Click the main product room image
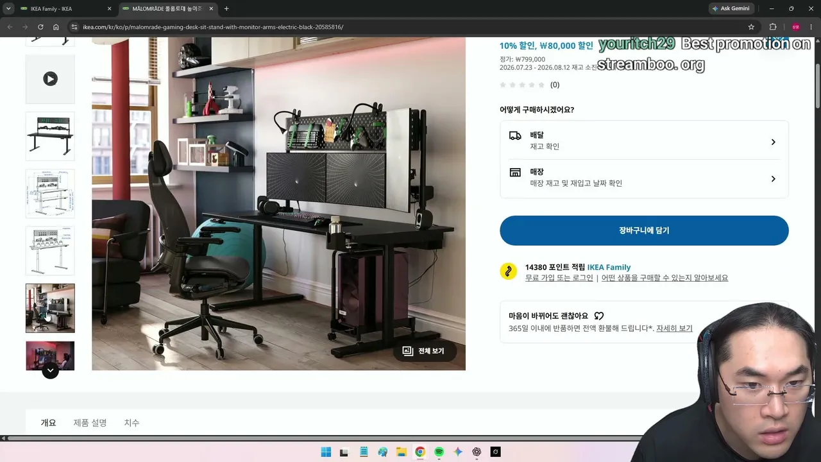Image resolution: width=821 pixels, height=462 pixels. [x=278, y=203]
